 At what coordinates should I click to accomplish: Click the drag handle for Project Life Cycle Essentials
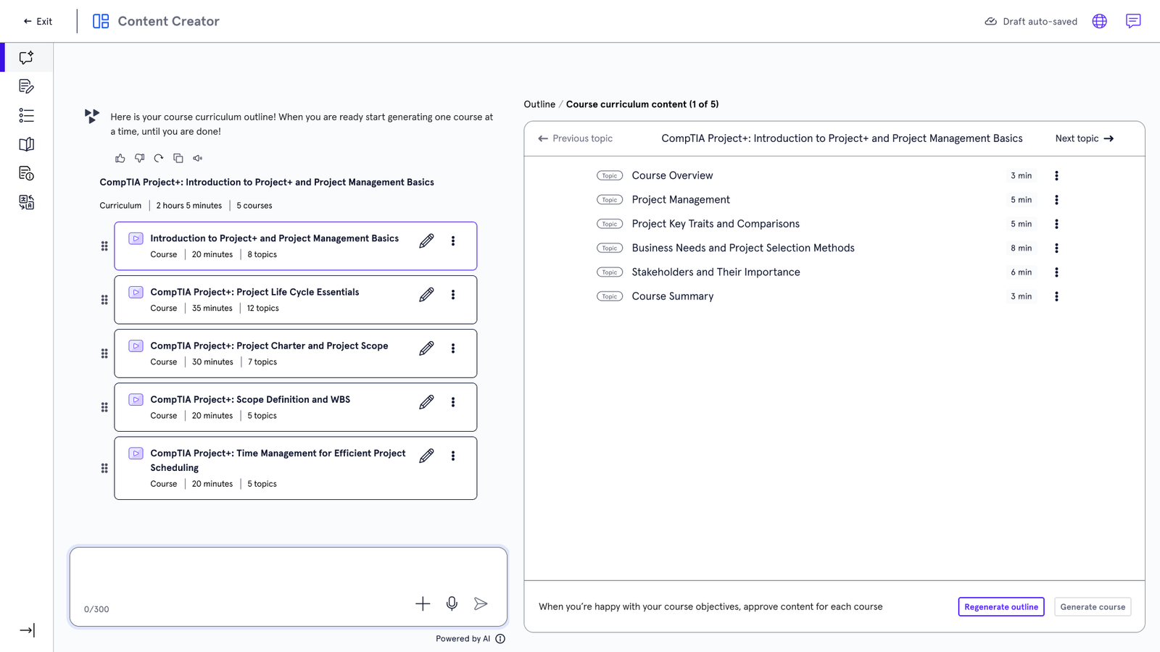click(104, 300)
